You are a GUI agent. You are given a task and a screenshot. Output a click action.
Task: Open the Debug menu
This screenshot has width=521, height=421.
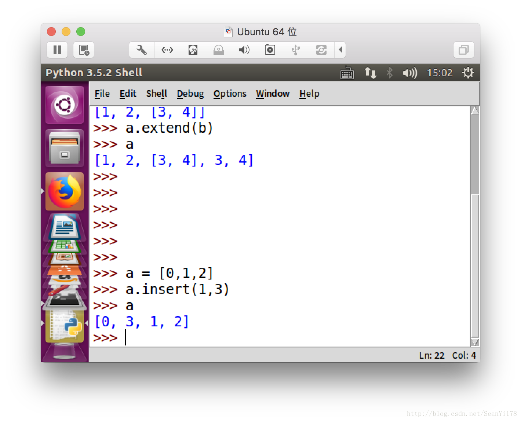click(x=190, y=94)
